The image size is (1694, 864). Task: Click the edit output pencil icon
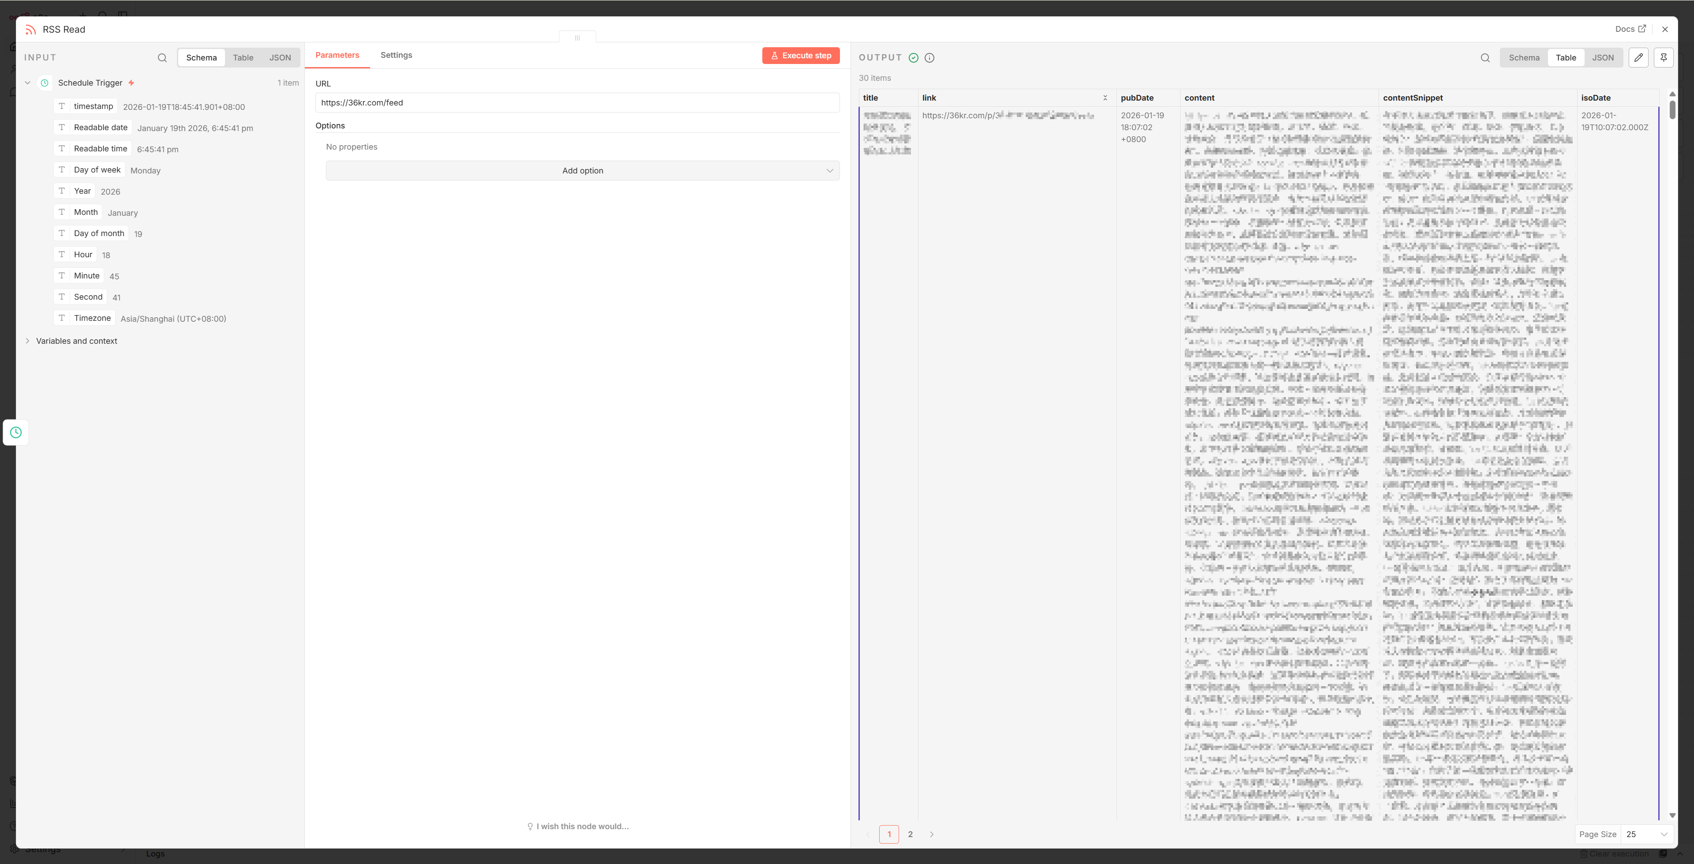pos(1638,58)
